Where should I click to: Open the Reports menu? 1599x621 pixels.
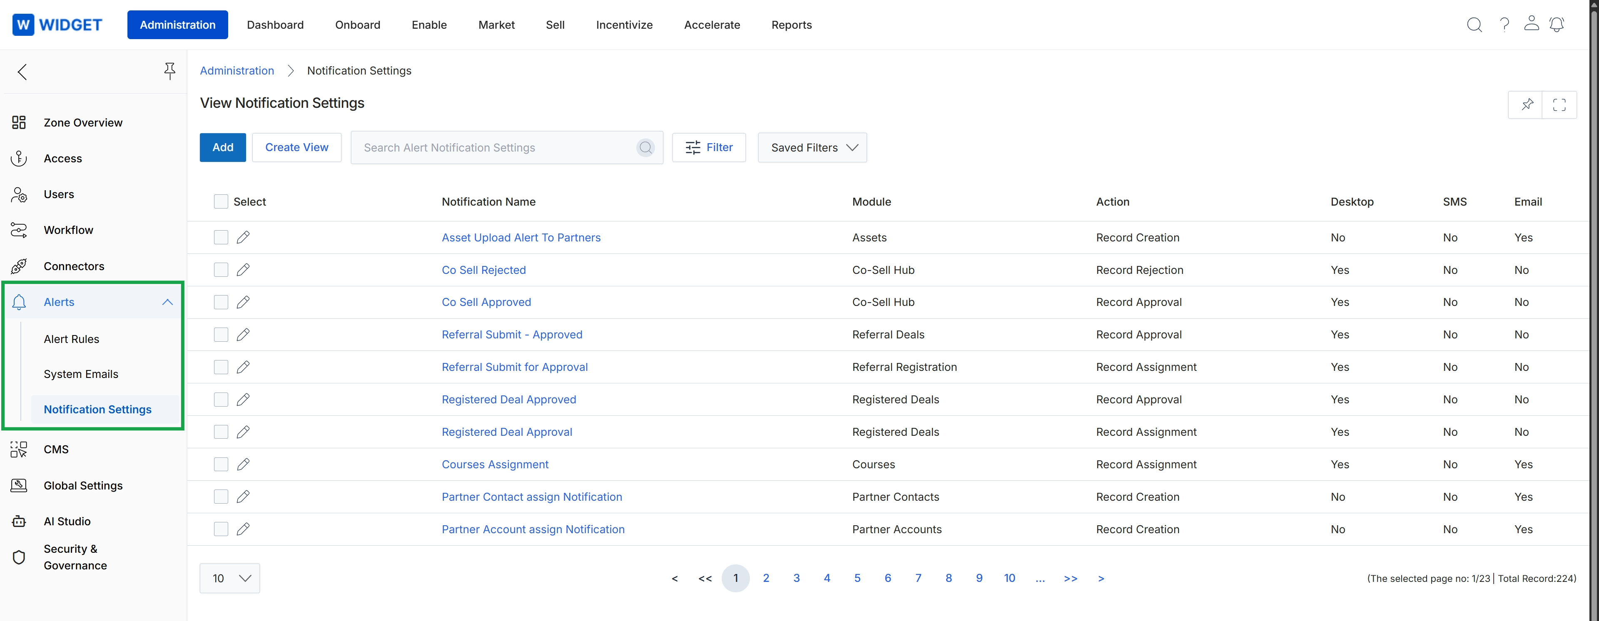tap(792, 25)
